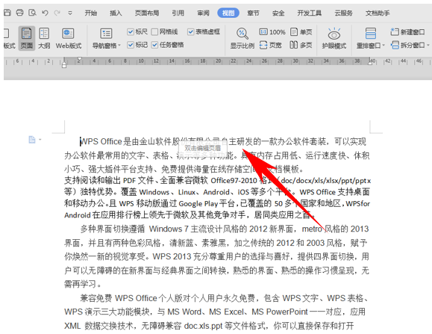This screenshot has width=432, height=334.
Task: Open the 开始 tab
Action: click(x=90, y=13)
